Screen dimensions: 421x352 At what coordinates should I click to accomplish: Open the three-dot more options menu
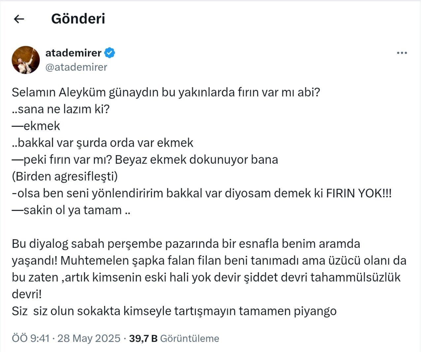point(402,53)
